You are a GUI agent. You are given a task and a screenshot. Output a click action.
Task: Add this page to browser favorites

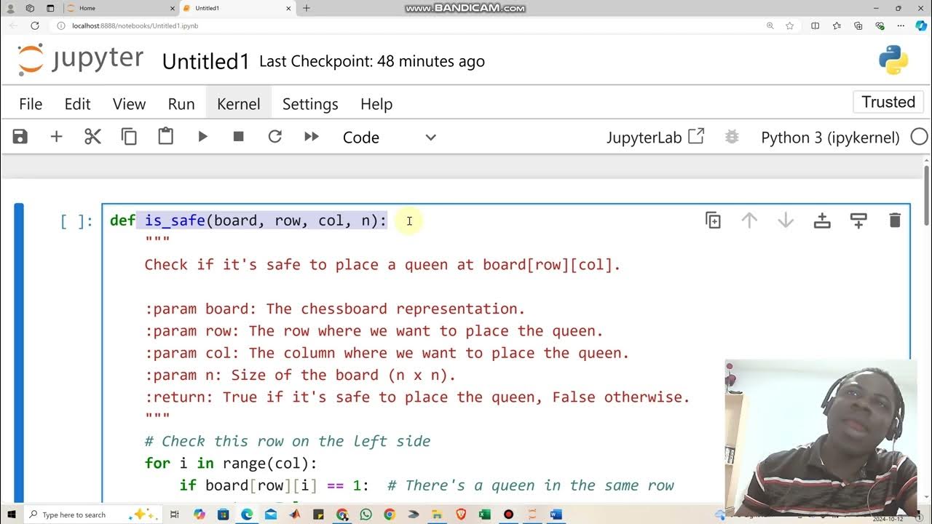point(790,25)
